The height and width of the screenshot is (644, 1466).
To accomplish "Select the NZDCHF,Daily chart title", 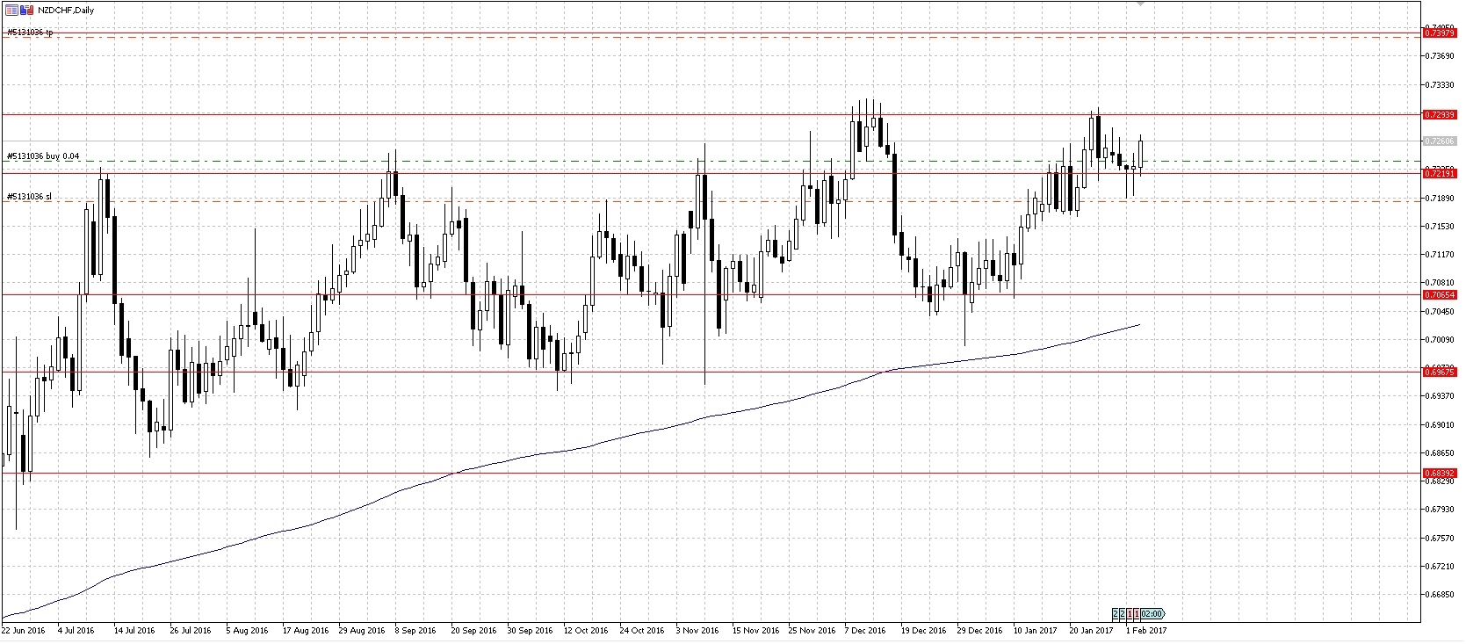I will pyautogui.click(x=66, y=11).
